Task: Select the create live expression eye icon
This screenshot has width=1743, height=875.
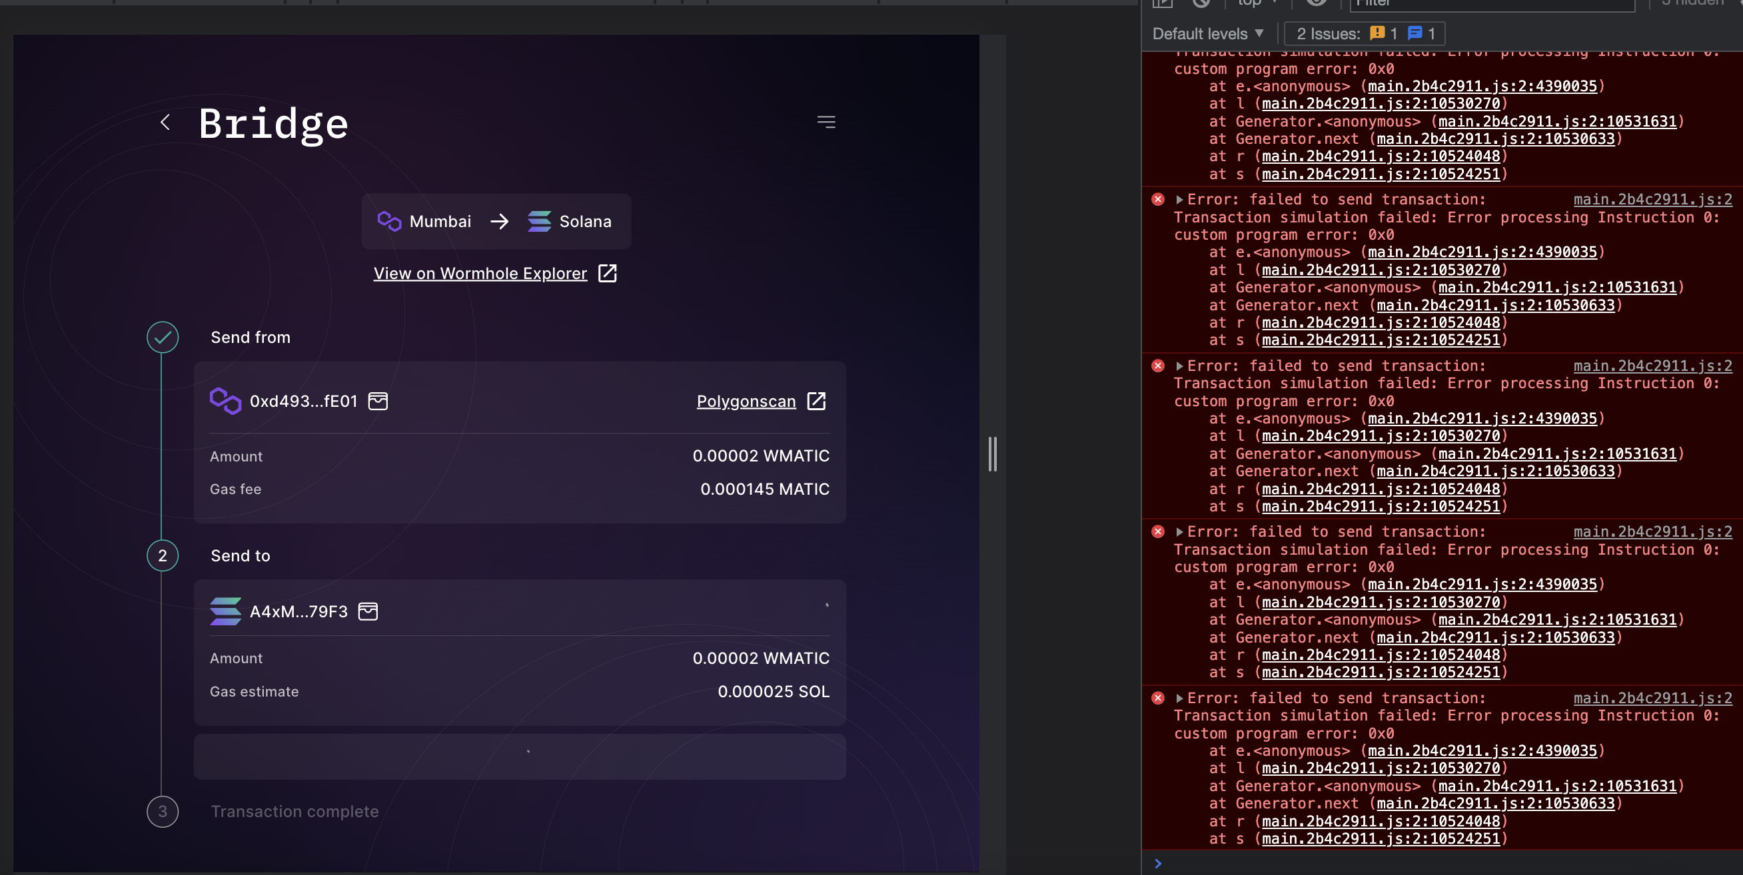Action: pos(1316,4)
